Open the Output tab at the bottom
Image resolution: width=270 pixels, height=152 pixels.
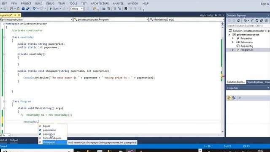13,140
